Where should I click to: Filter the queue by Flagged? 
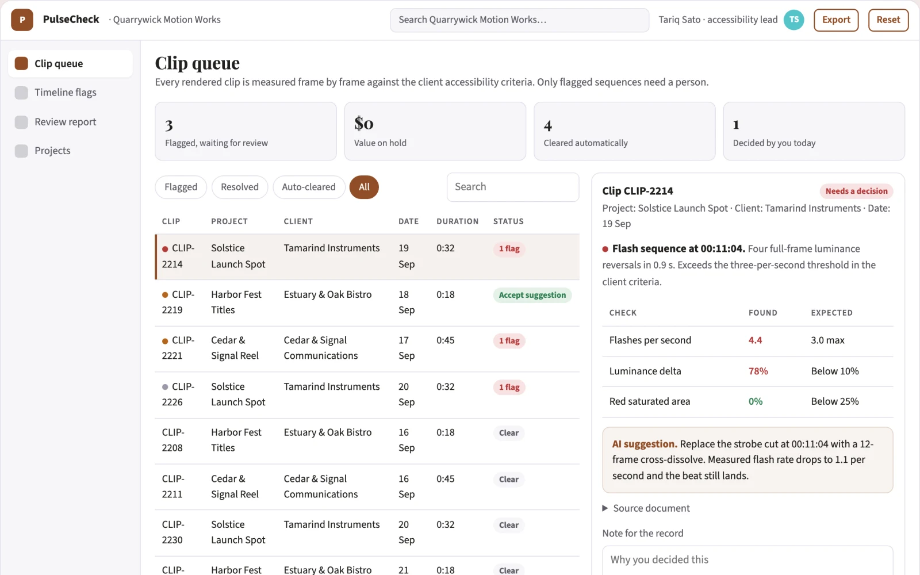coord(181,187)
